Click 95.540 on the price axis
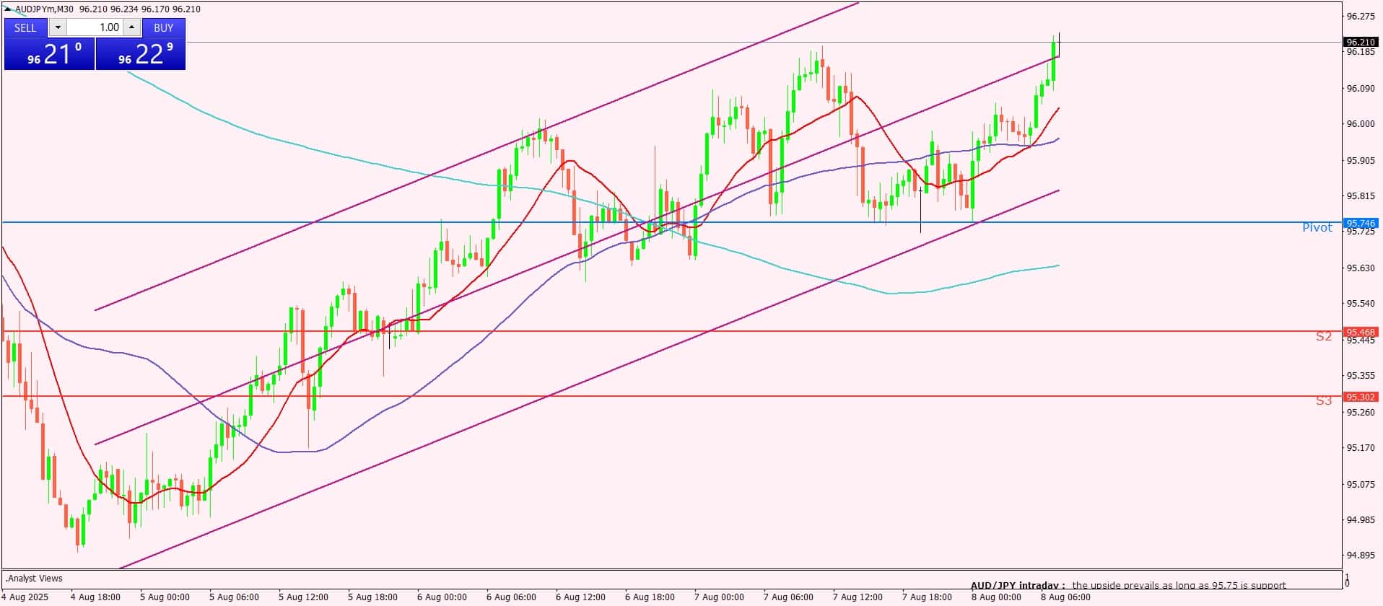The width and height of the screenshot is (1383, 606). click(1361, 304)
